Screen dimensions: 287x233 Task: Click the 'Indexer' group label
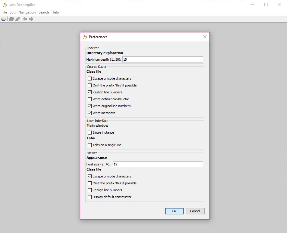point(93,48)
